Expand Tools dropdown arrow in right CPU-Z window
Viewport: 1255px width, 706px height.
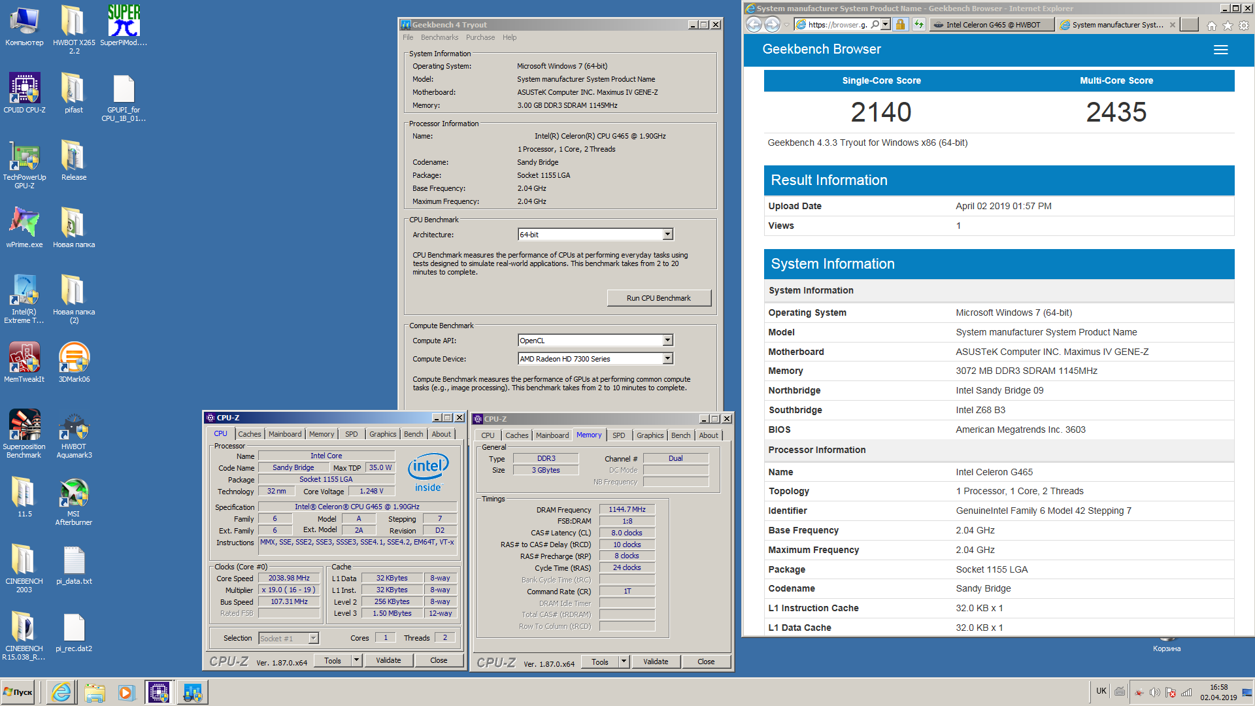coord(624,662)
